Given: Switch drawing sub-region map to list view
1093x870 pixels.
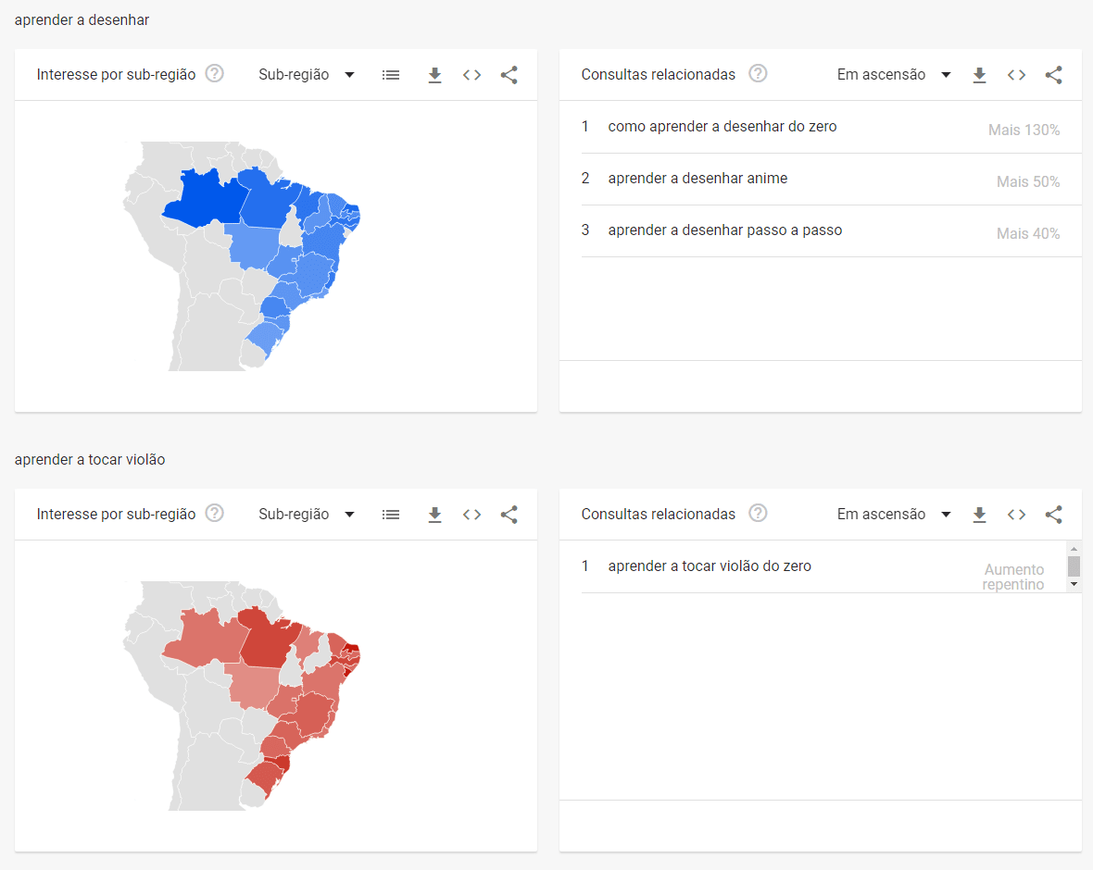Looking at the screenshot, I should pos(391,75).
